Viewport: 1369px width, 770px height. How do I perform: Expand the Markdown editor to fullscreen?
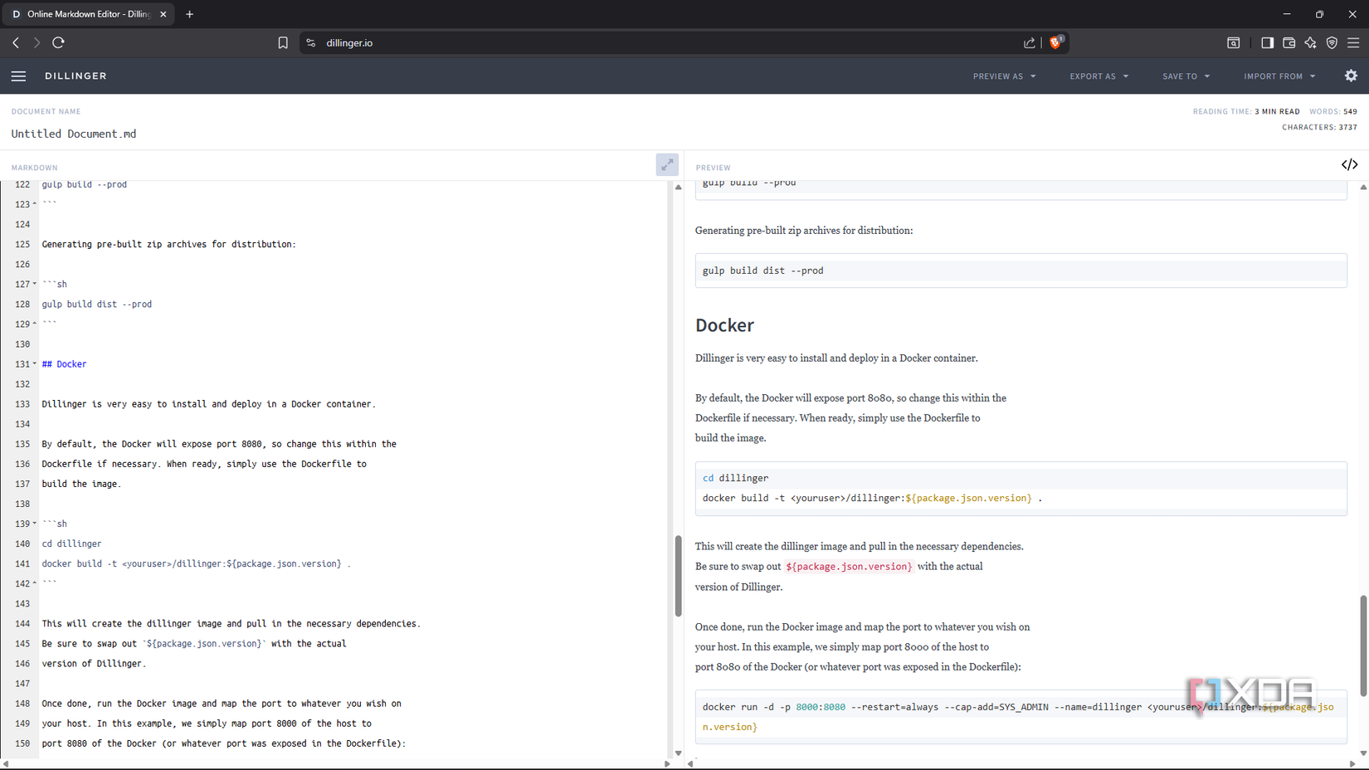pyautogui.click(x=667, y=164)
